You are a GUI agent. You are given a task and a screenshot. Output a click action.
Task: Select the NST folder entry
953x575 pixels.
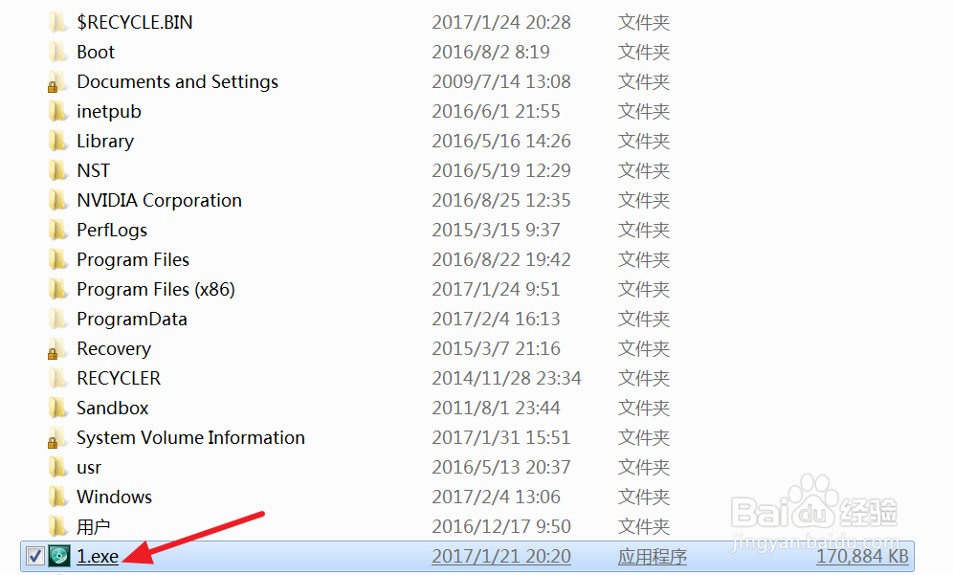click(x=94, y=171)
